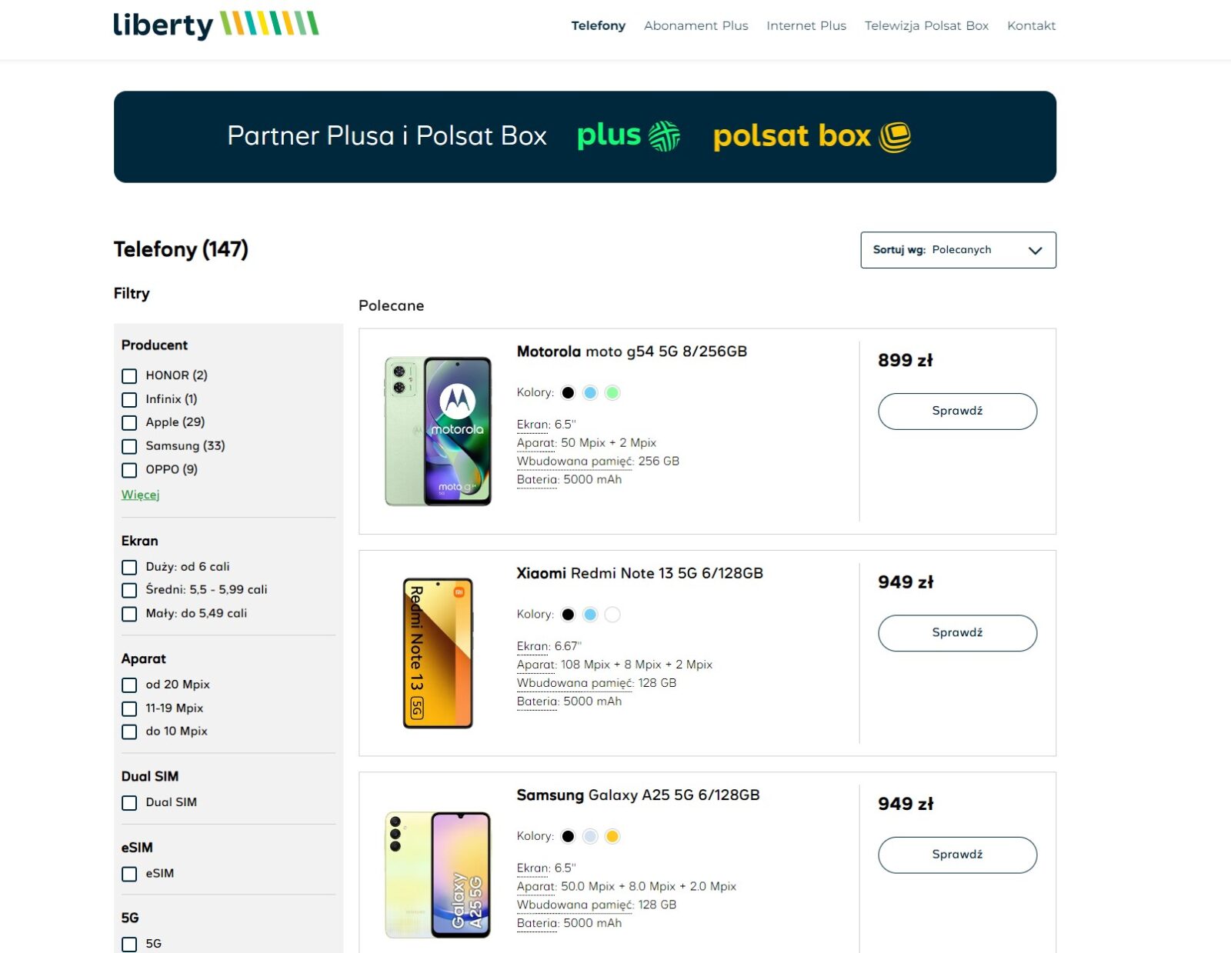Open the Motorola moto g54 product image
The image size is (1231, 953).
point(438,432)
